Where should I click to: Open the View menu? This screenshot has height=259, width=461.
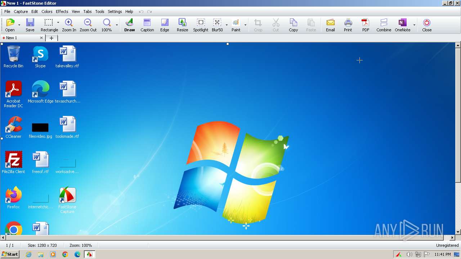(76, 12)
